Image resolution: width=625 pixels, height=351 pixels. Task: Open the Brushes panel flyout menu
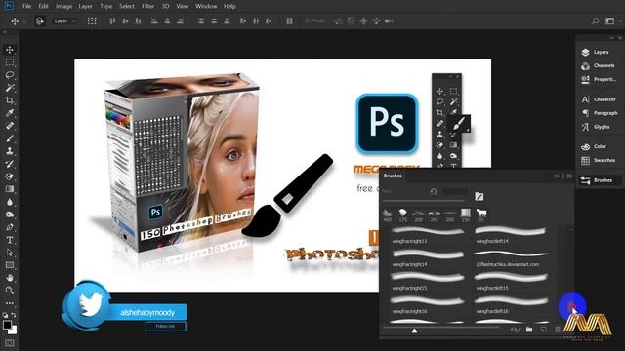click(569, 175)
